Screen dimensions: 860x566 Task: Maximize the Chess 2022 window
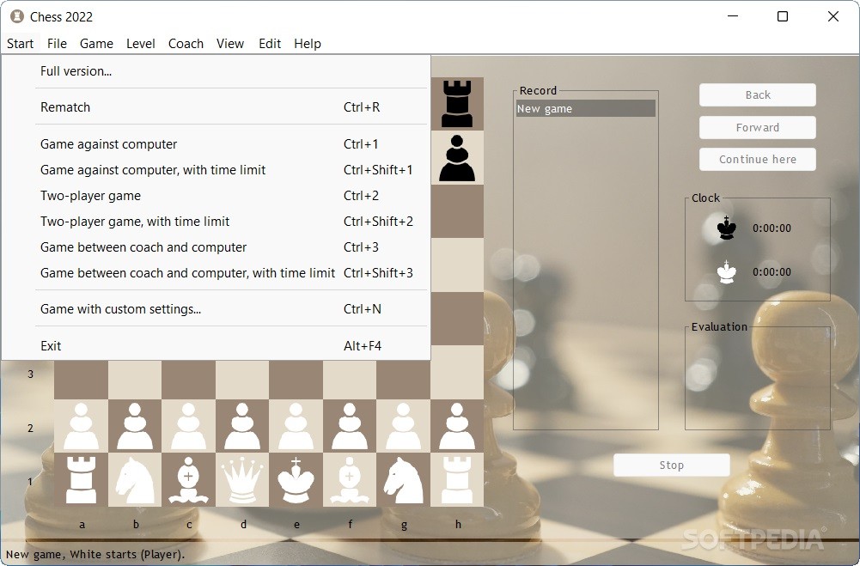point(783,16)
